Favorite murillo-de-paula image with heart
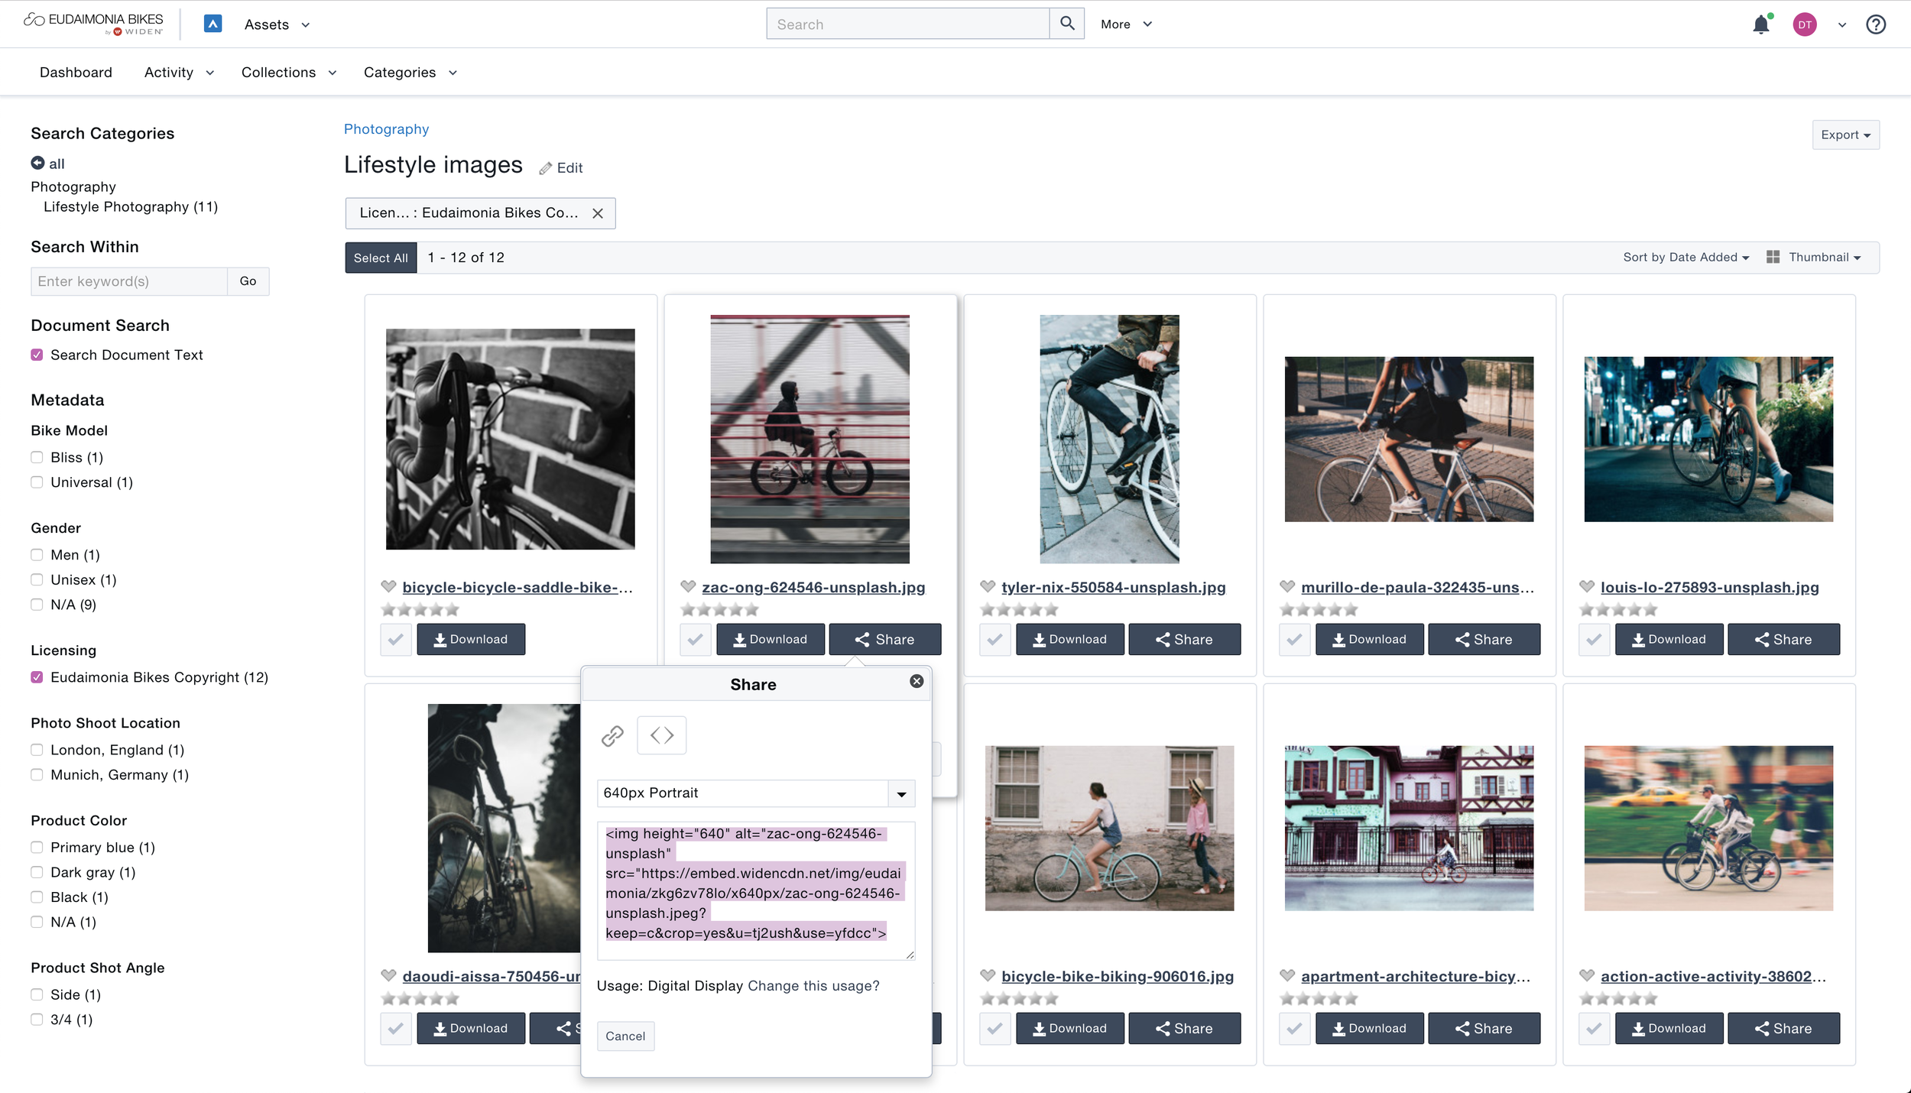The width and height of the screenshot is (1911, 1093). 1287,586
